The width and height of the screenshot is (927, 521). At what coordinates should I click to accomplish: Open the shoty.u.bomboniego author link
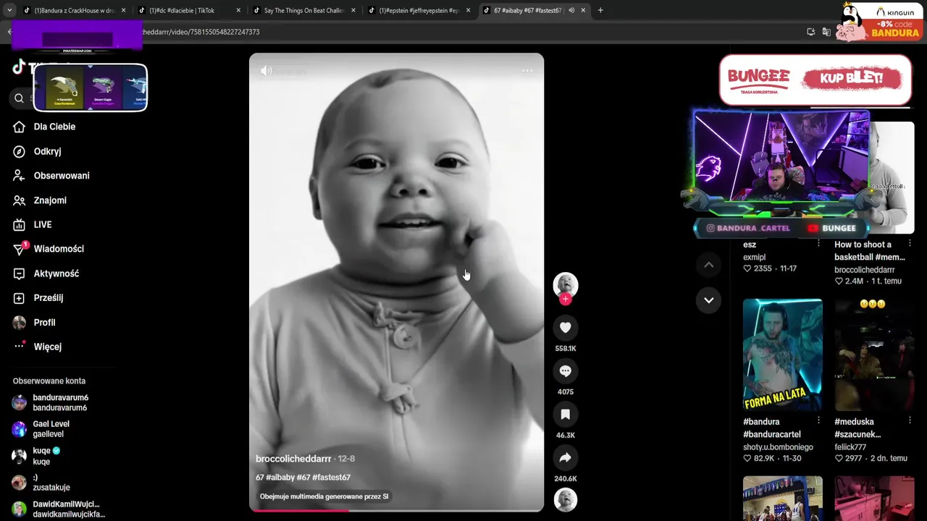(778, 447)
